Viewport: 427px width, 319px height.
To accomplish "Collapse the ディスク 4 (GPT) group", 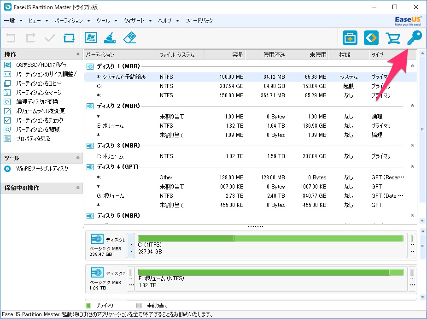I will click(x=412, y=166).
